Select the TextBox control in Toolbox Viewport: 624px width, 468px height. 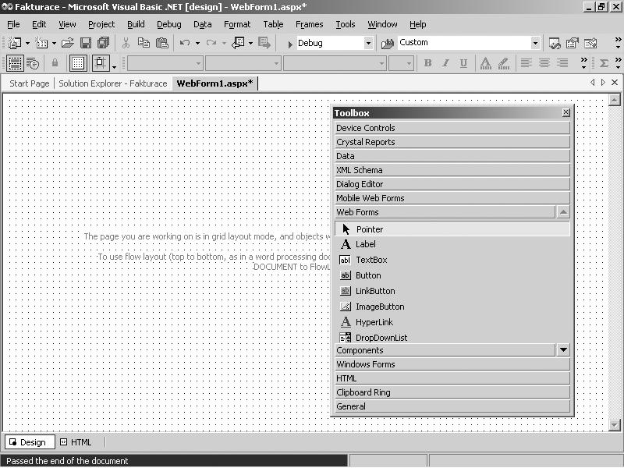tap(452, 260)
